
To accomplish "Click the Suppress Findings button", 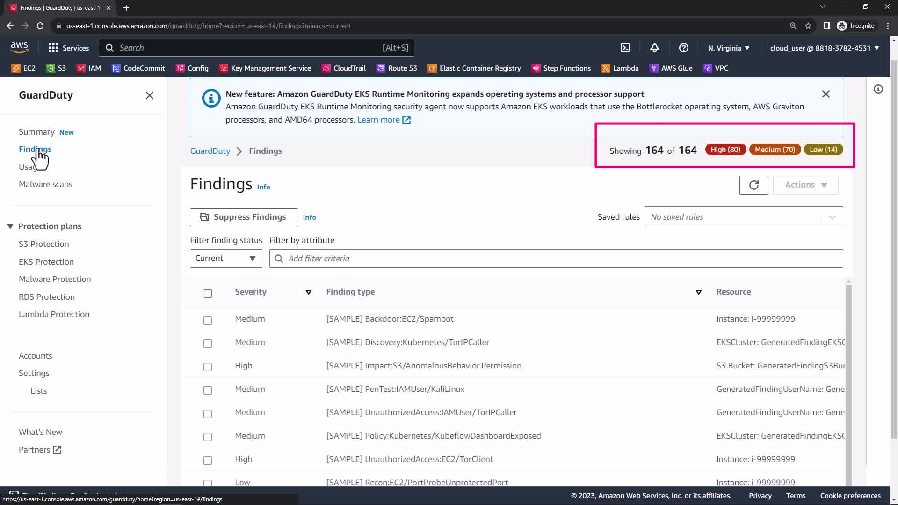I will click(244, 217).
